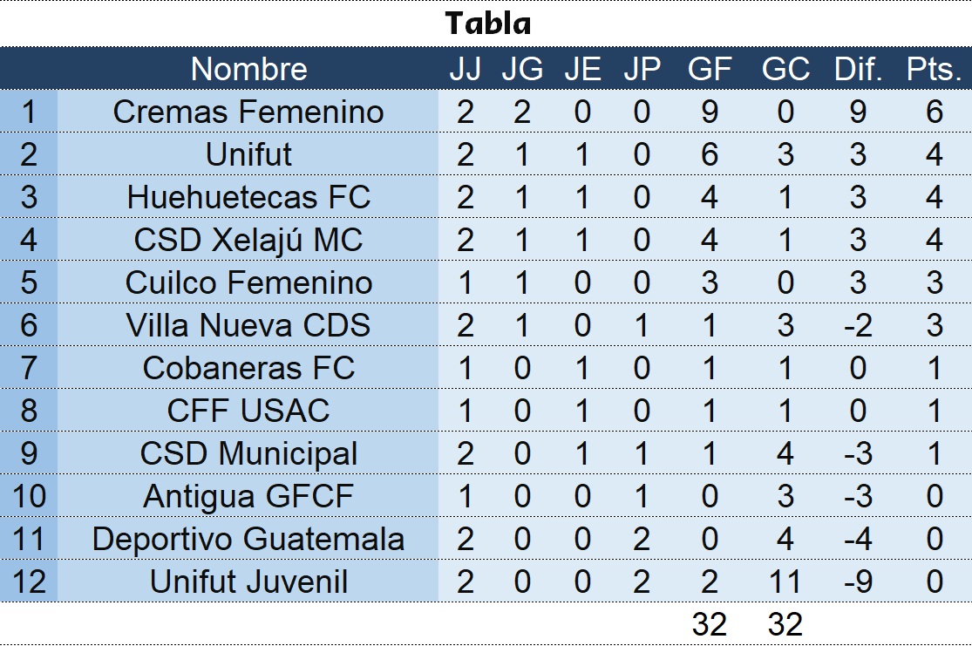Select the Huehuetecas FC cell
The image size is (972, 646).
tap(248, 197)
